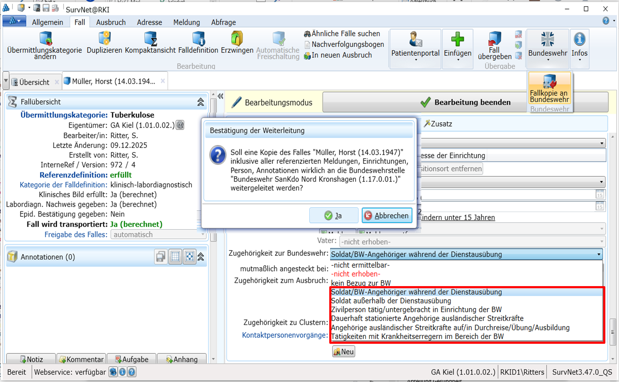Click the save icon in Annotationen header
This screenshot has height=382, width=619.
coord(161,257)
